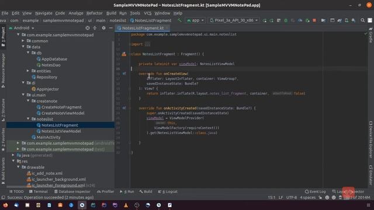Open the VCS menu
This screenshot has width=374, height=210.
click(148, 13)
